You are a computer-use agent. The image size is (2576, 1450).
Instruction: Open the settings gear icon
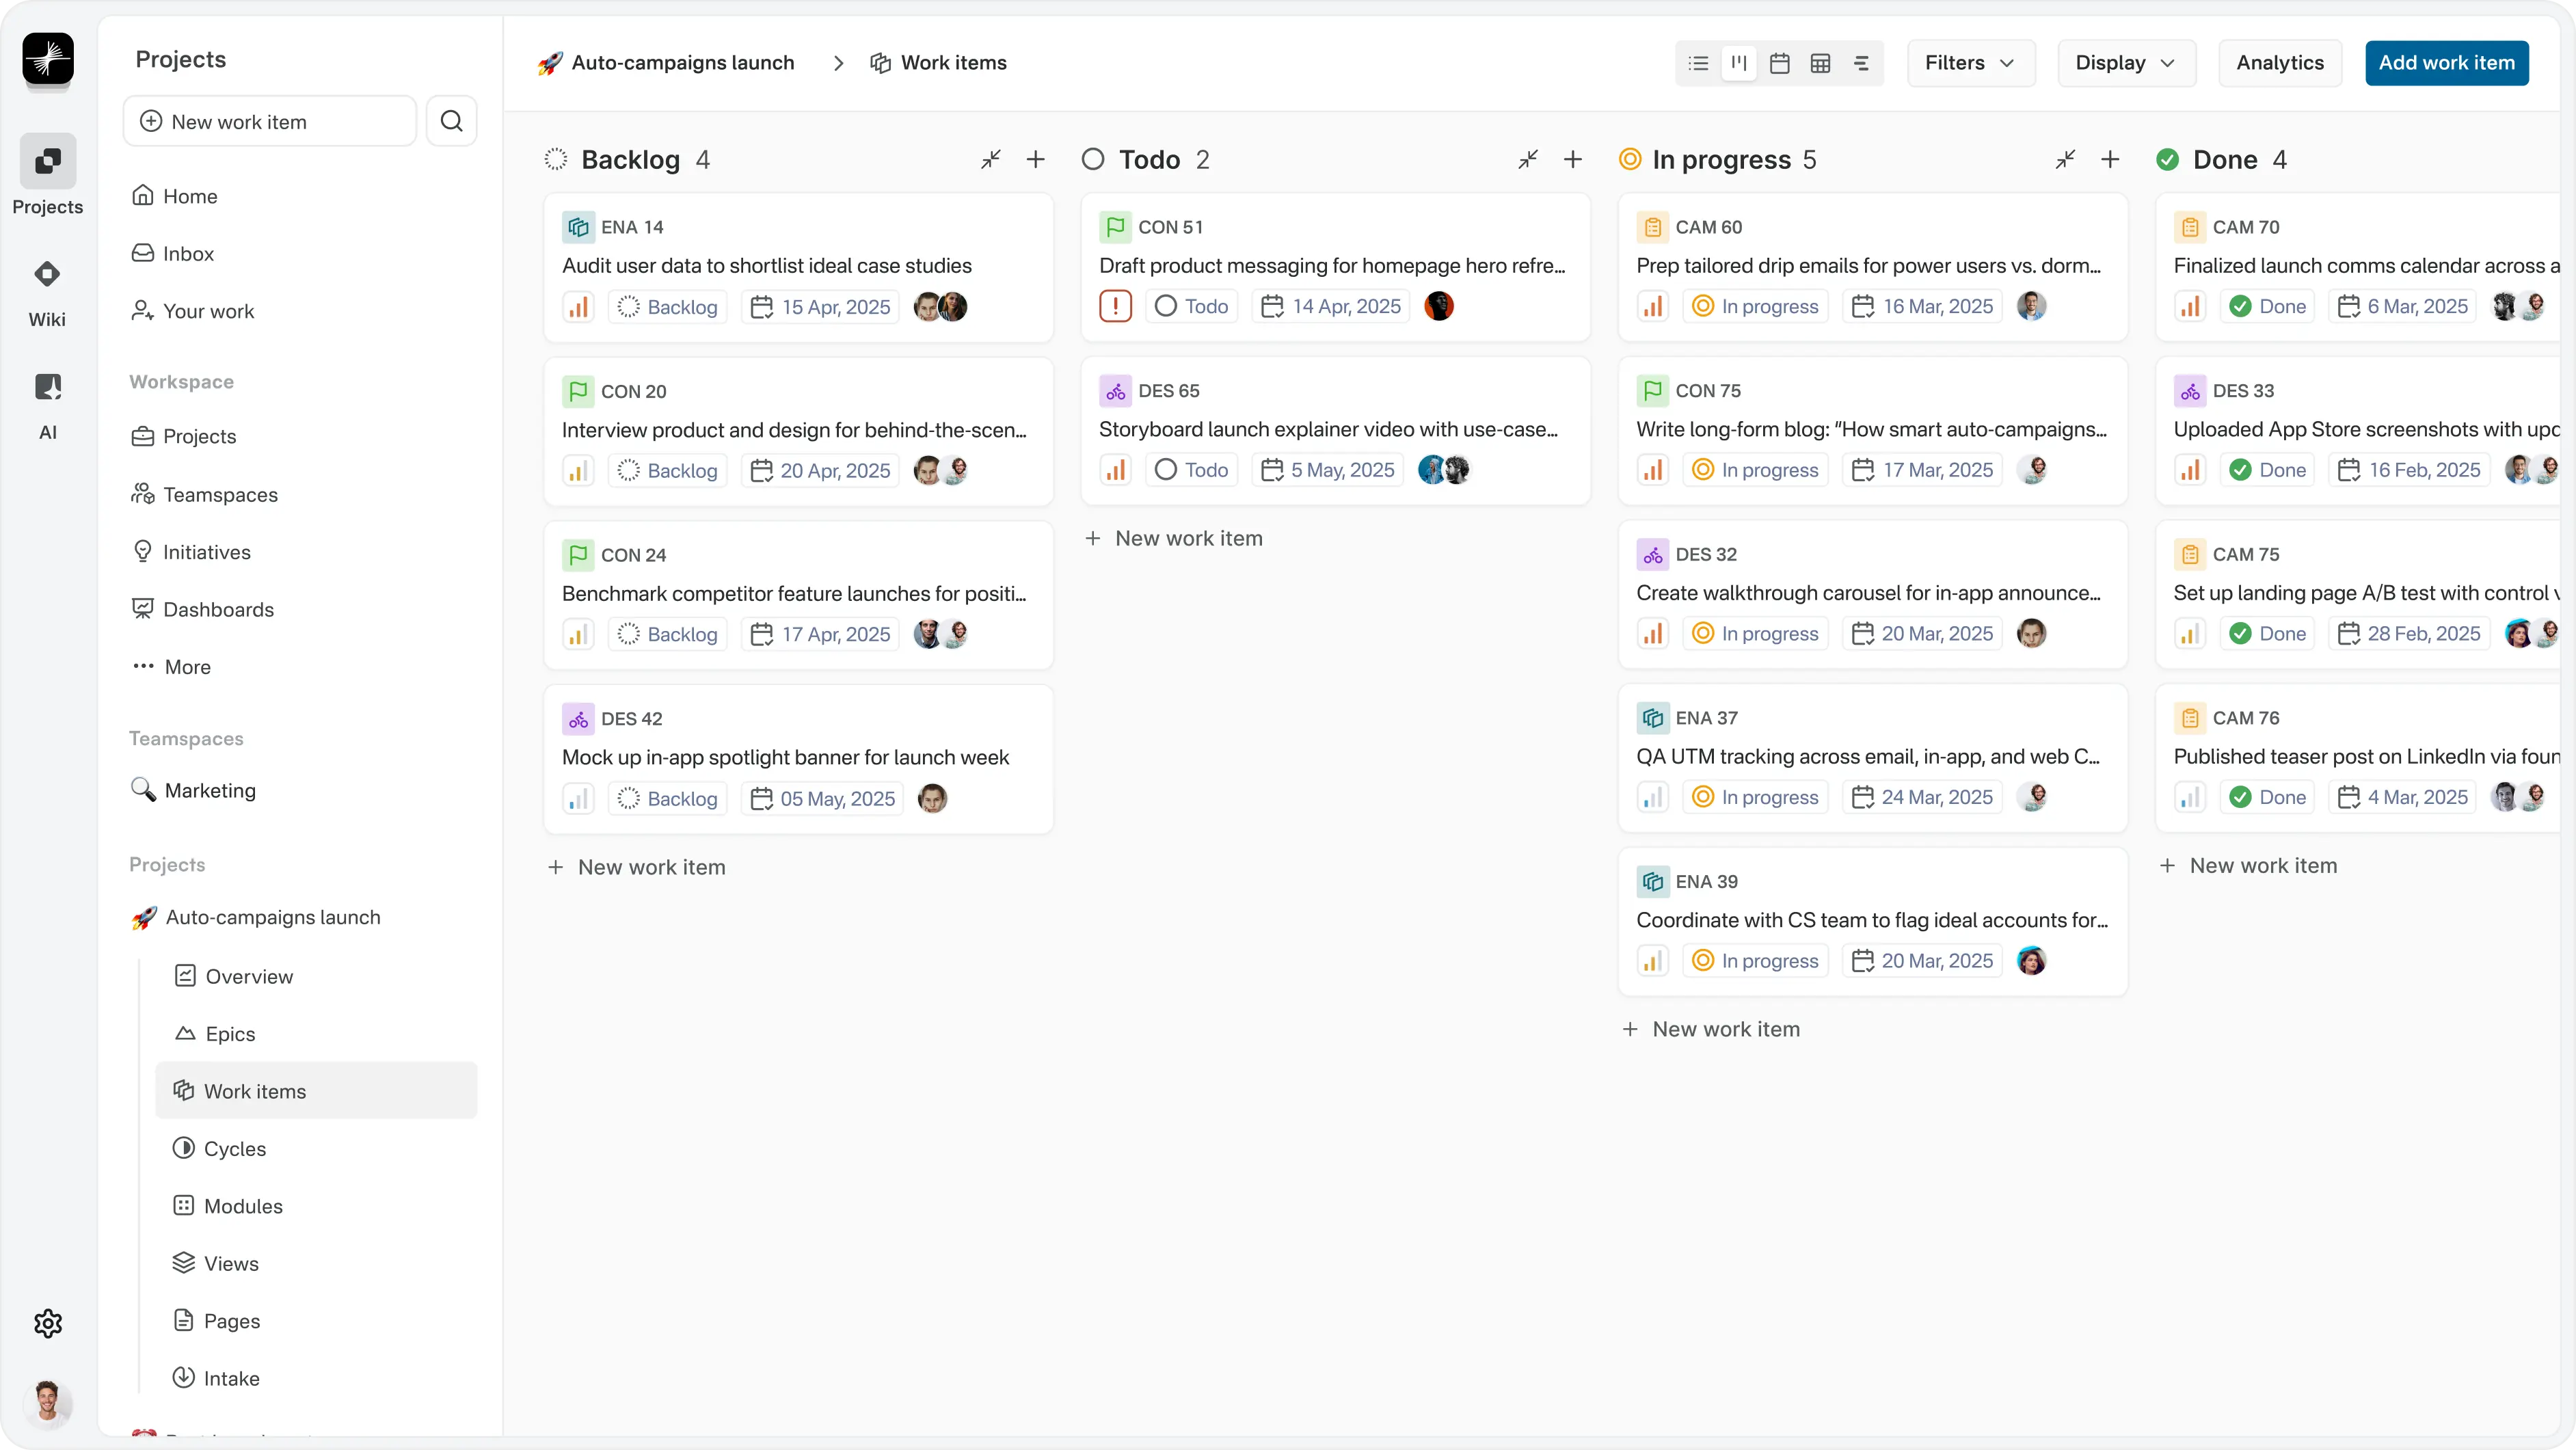[x=47, y=1323]
